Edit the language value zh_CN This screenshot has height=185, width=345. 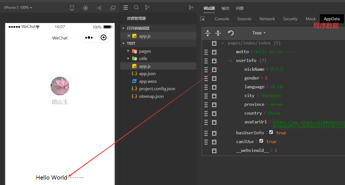(276, 87)
